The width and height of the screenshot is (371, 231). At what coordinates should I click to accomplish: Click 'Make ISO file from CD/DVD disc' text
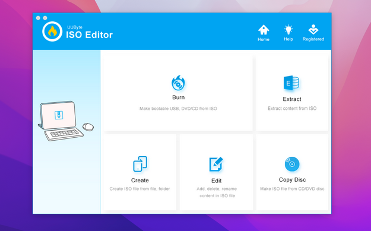pos(292,189)
